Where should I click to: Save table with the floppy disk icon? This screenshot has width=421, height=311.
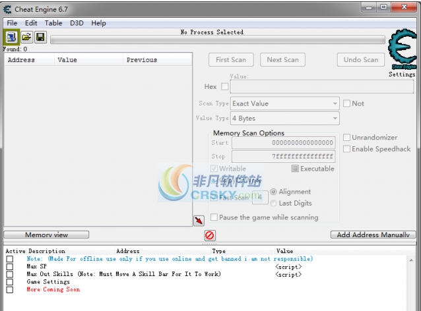click(40, 37)
